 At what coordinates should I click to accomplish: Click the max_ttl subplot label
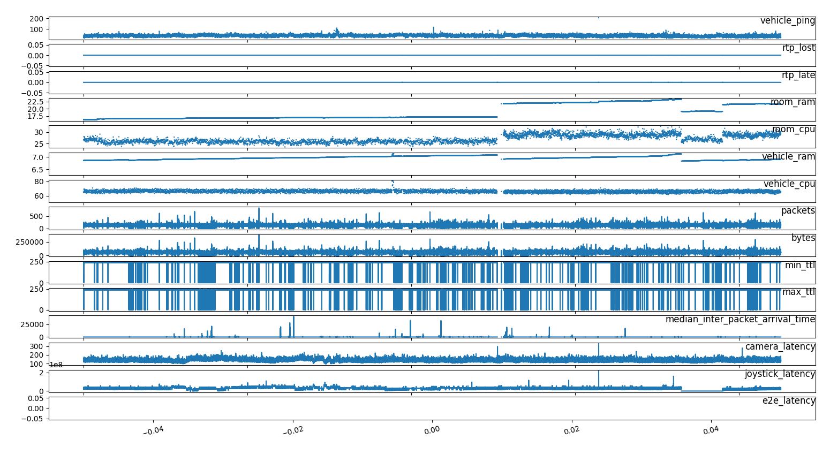point(798,292)
